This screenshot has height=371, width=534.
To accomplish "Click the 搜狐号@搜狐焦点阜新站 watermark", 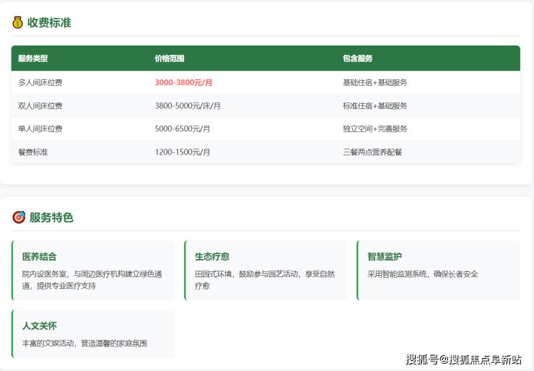I will tap(463, 359).
